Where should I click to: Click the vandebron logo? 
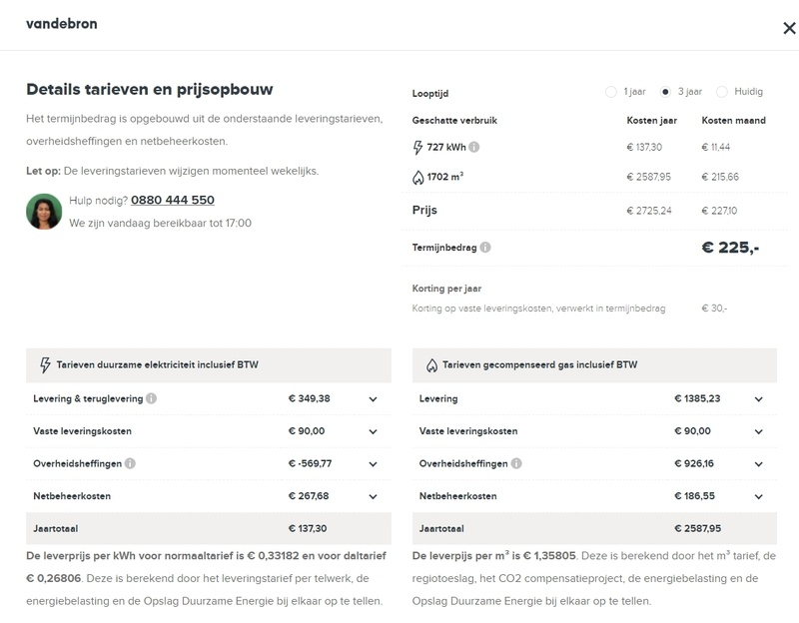point(62,23)
